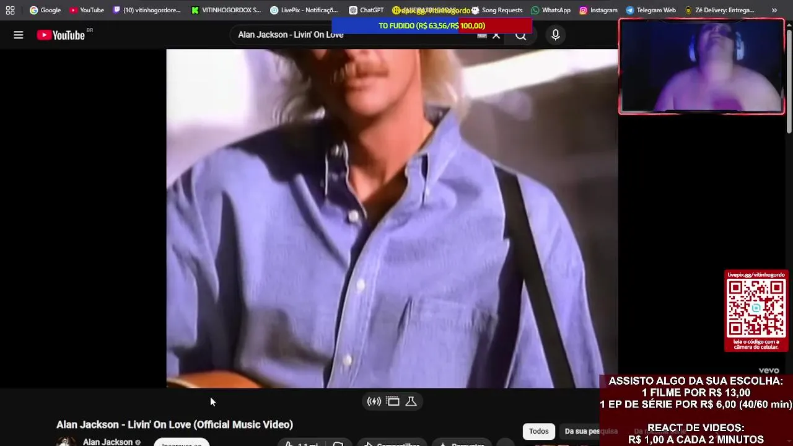Screen dimensions: 793x446
Task: Clear the search box with X
Action: coord(496,35)
